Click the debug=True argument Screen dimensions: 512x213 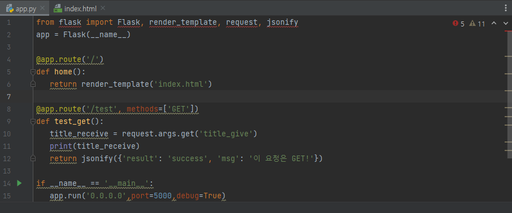click(198, 196)
